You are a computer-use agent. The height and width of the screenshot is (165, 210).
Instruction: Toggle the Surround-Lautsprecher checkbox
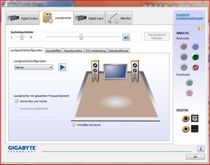[x=17, y=109]
